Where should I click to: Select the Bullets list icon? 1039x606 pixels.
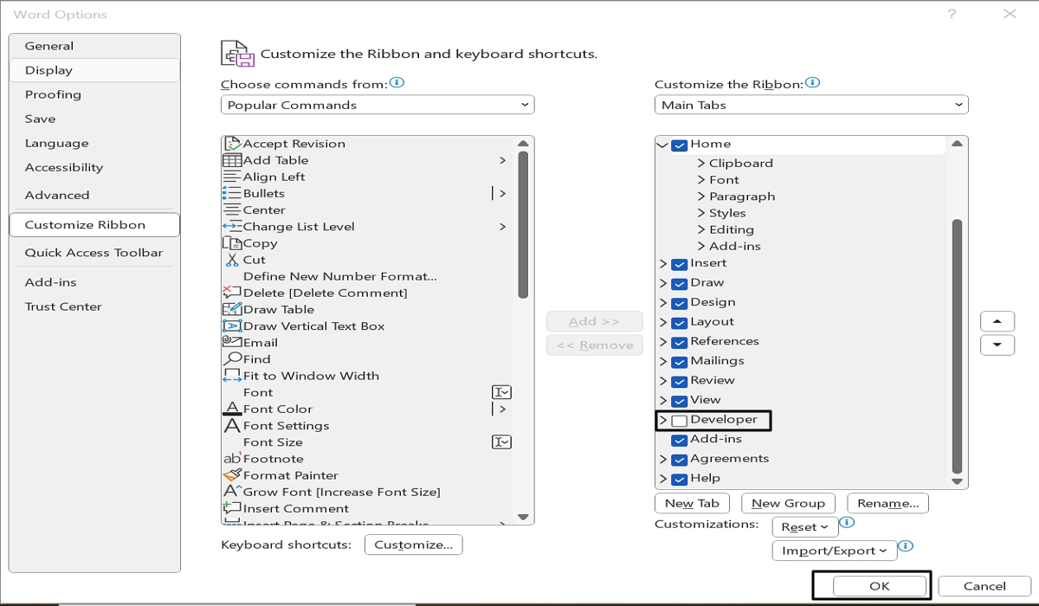pyautogui.click(x=232, y=193)
